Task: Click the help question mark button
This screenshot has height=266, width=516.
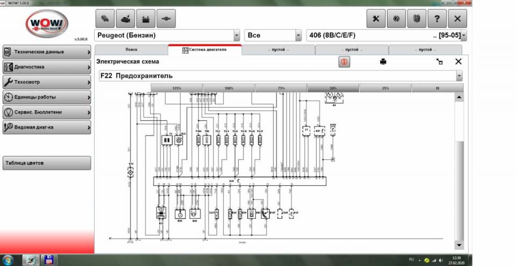Action: pyautogui.click(x=437, y=18)
